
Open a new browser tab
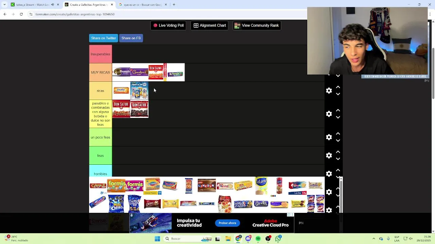coord(174,5)
